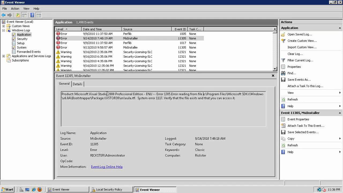
Task: Open the Action menu
Action: [15, 9]
